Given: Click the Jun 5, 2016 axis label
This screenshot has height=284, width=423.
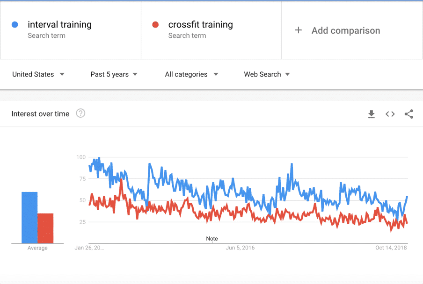Looking at the screenshot, I should 240,248.
